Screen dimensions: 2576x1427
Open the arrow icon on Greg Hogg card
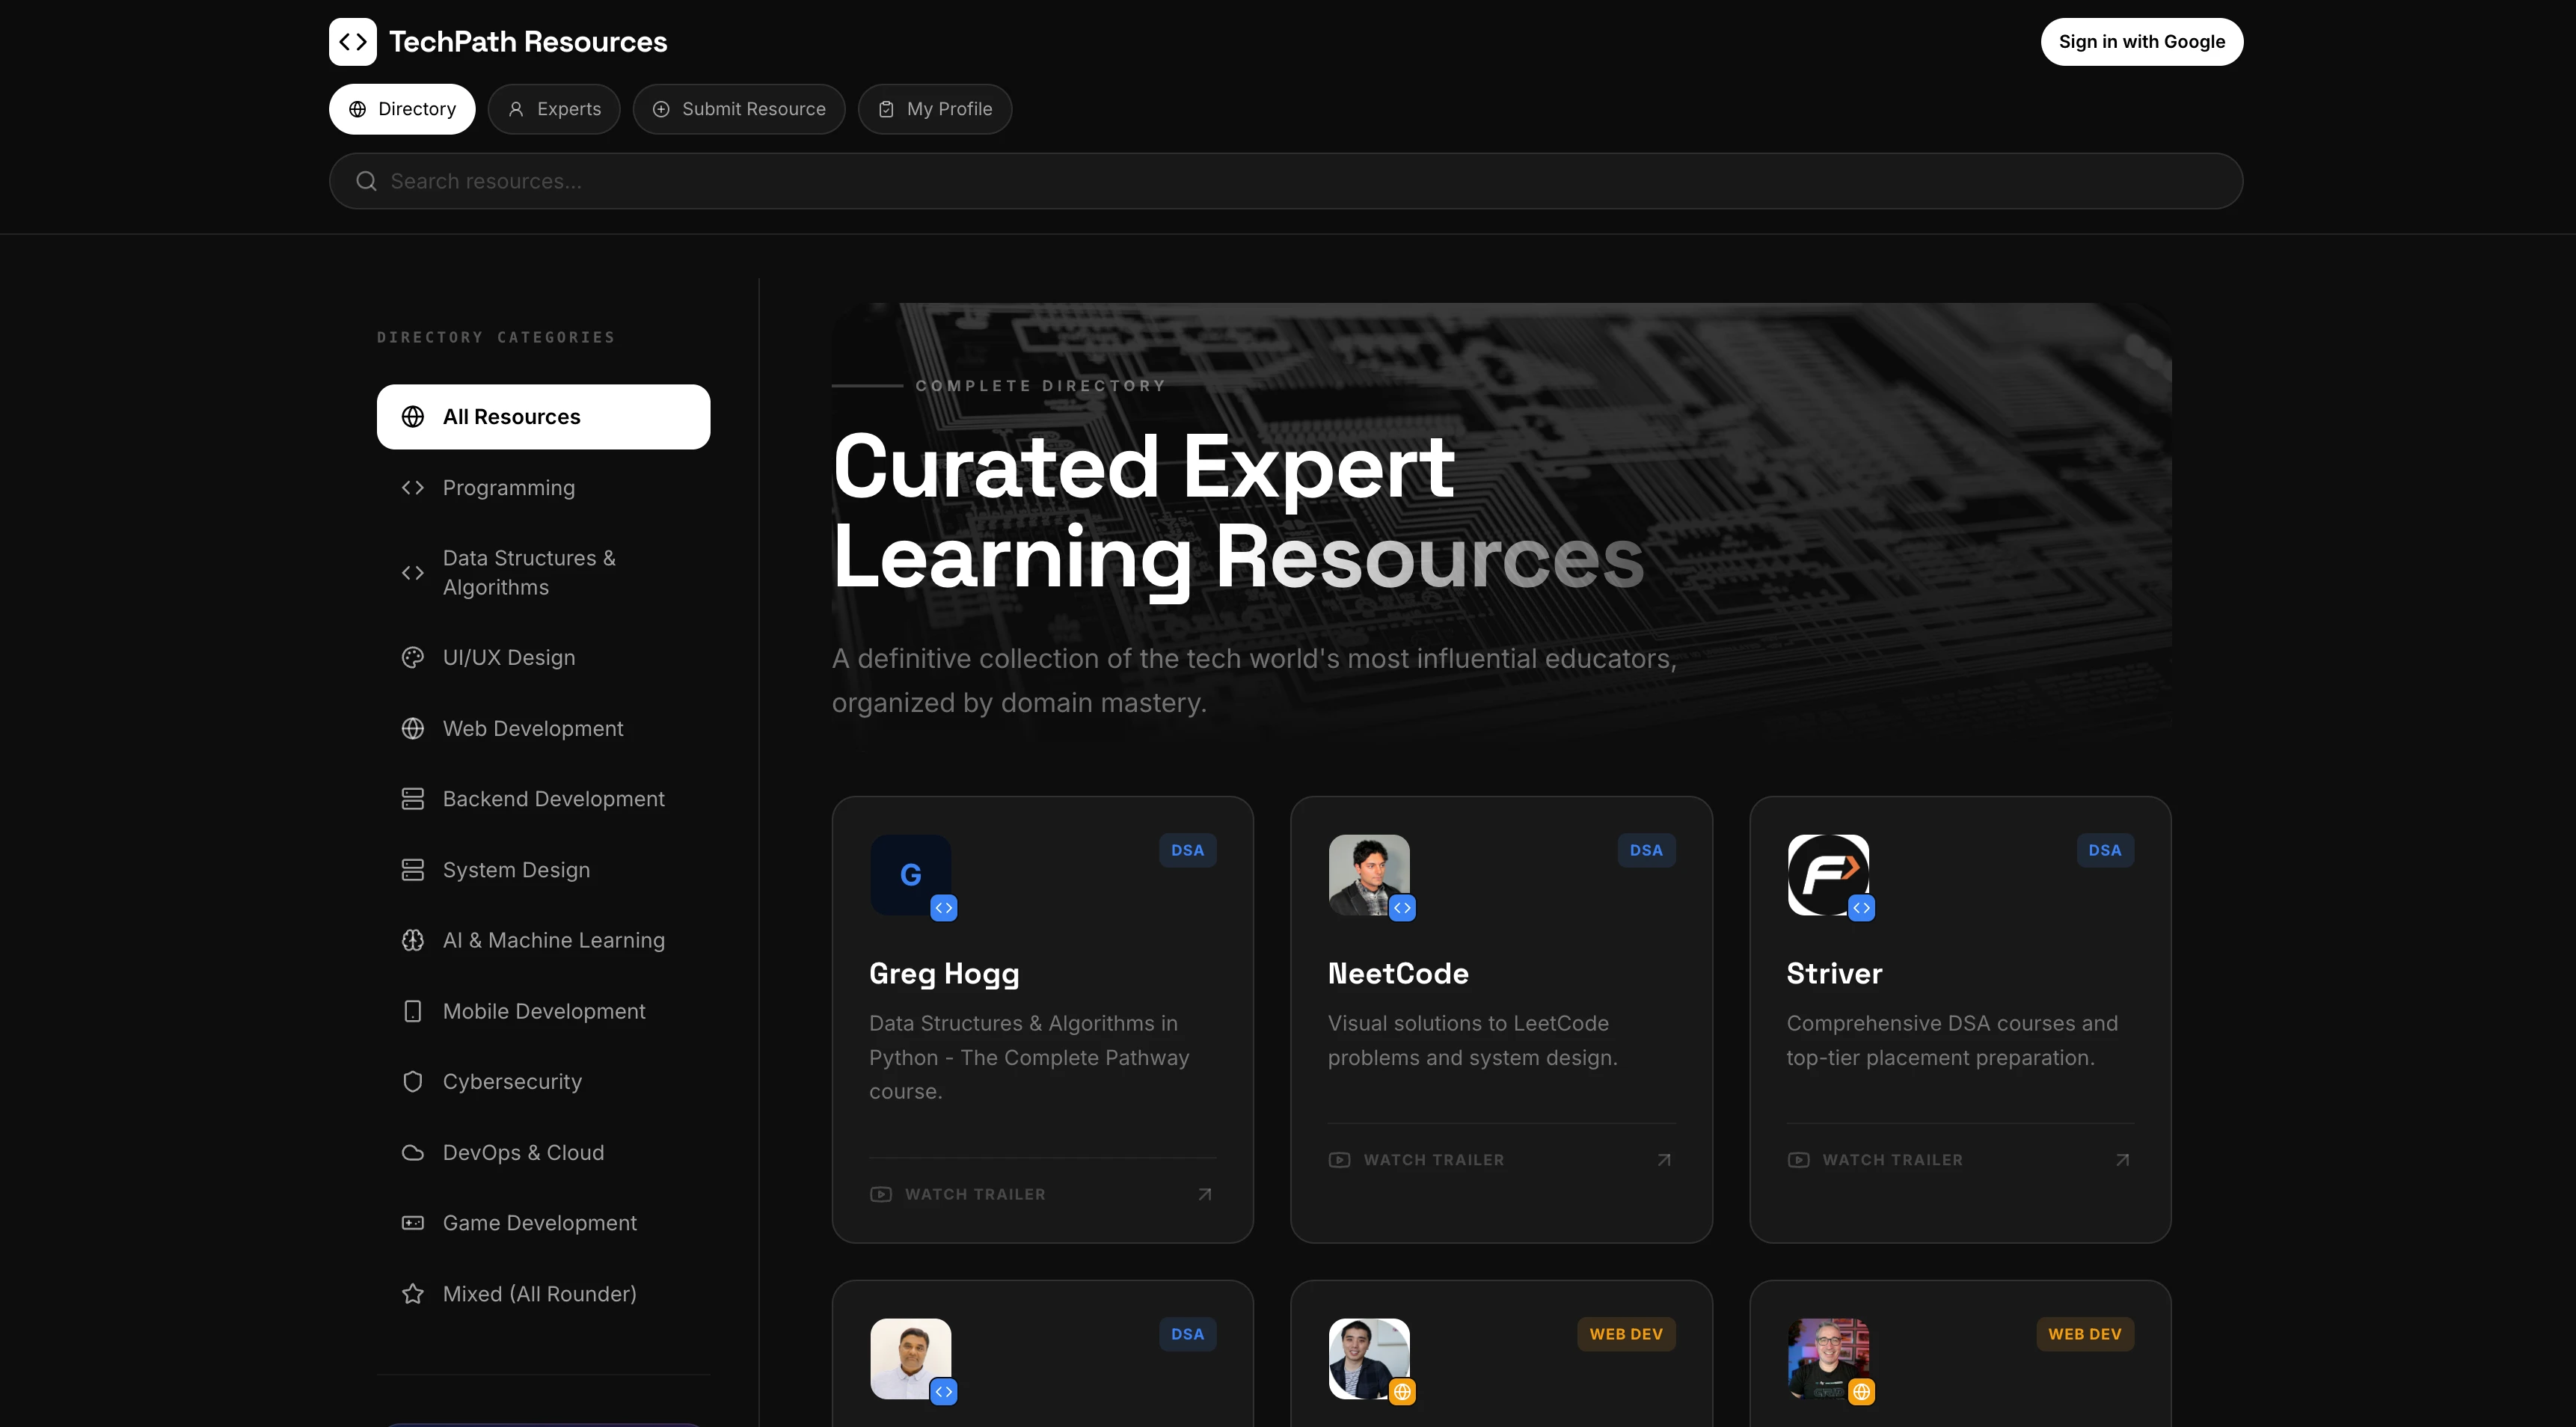click(1205, 1194)
